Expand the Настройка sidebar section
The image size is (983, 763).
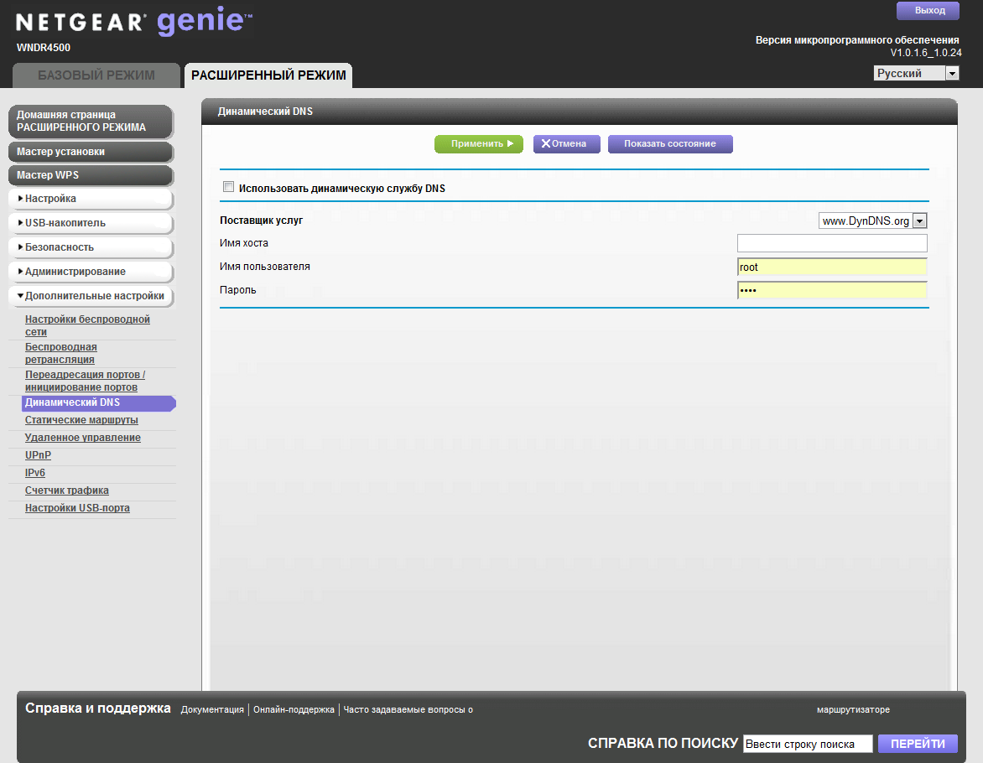point(90,199)
